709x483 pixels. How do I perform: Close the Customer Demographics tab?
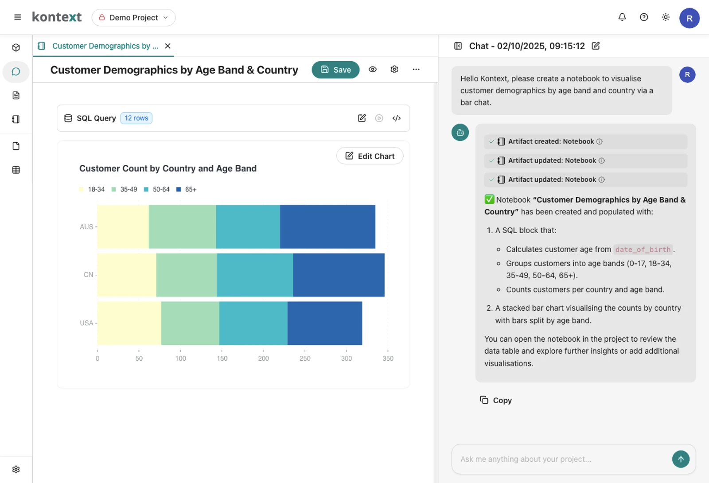(168, 46)
